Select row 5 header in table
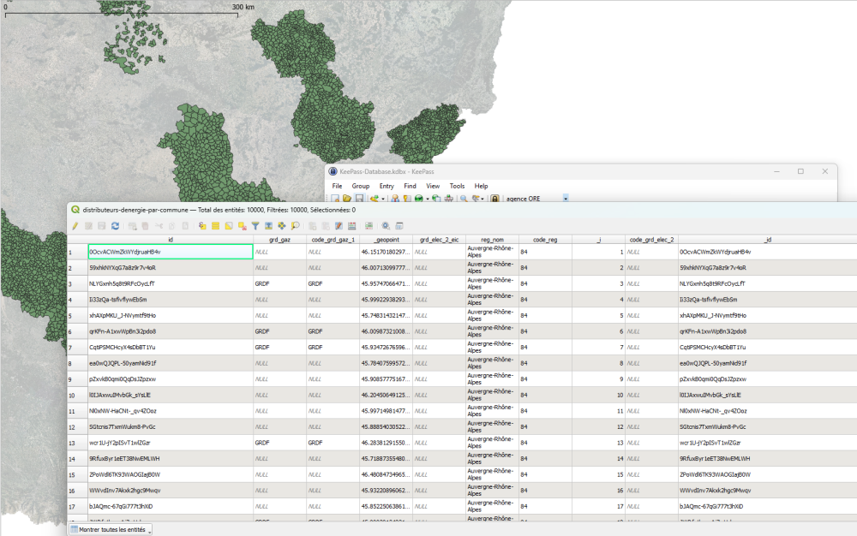 point(76,315)
